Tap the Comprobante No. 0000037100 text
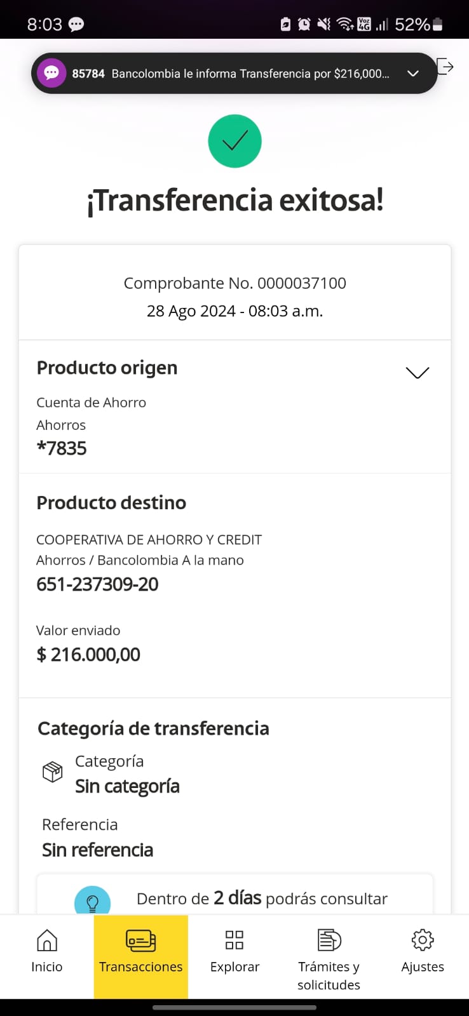This screenshot has height=1016, width=469. pyautogui.click(x=234, y=283)
